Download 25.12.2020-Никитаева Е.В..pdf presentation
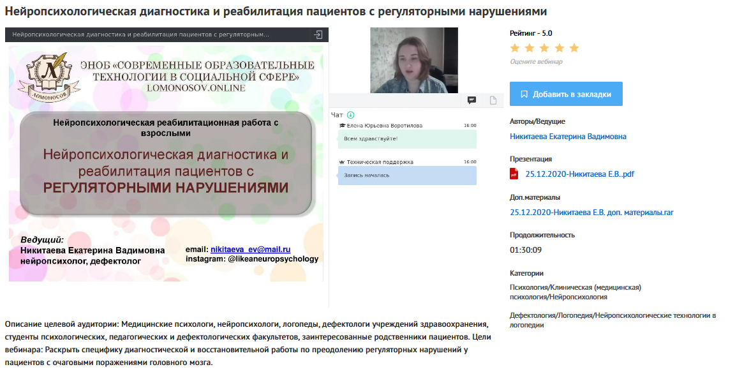This screenshot has width=735, height=374. click(579, 174)
